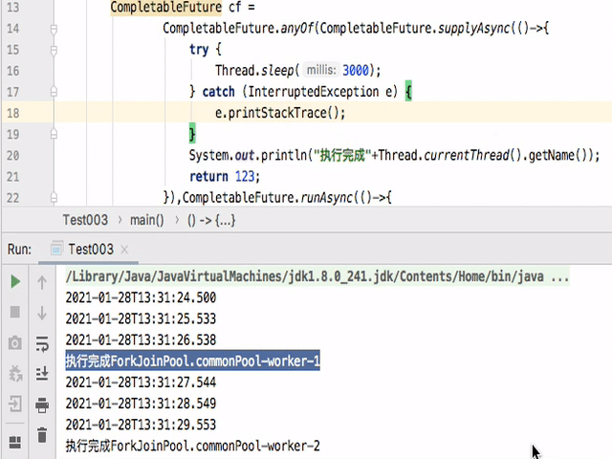Close the Test003 run tab
Screen dimensions: 612x459
click(124, 250)
